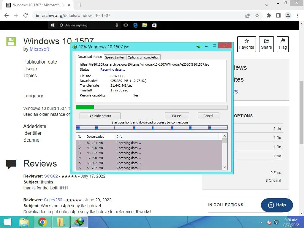This screenshot has width=304, height=228.
Task: Click Internet Download Manager taskbar icon
Action: pos(79,222)
